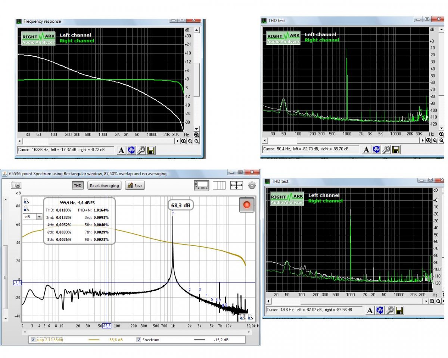This screenshot has width=448, height=358.
Task: Click the four-way arrows graph limits icon
Action: [x=236, y=185]
